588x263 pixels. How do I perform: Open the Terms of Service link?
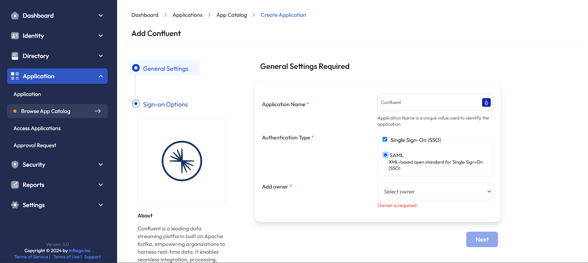tap(31, 257)
